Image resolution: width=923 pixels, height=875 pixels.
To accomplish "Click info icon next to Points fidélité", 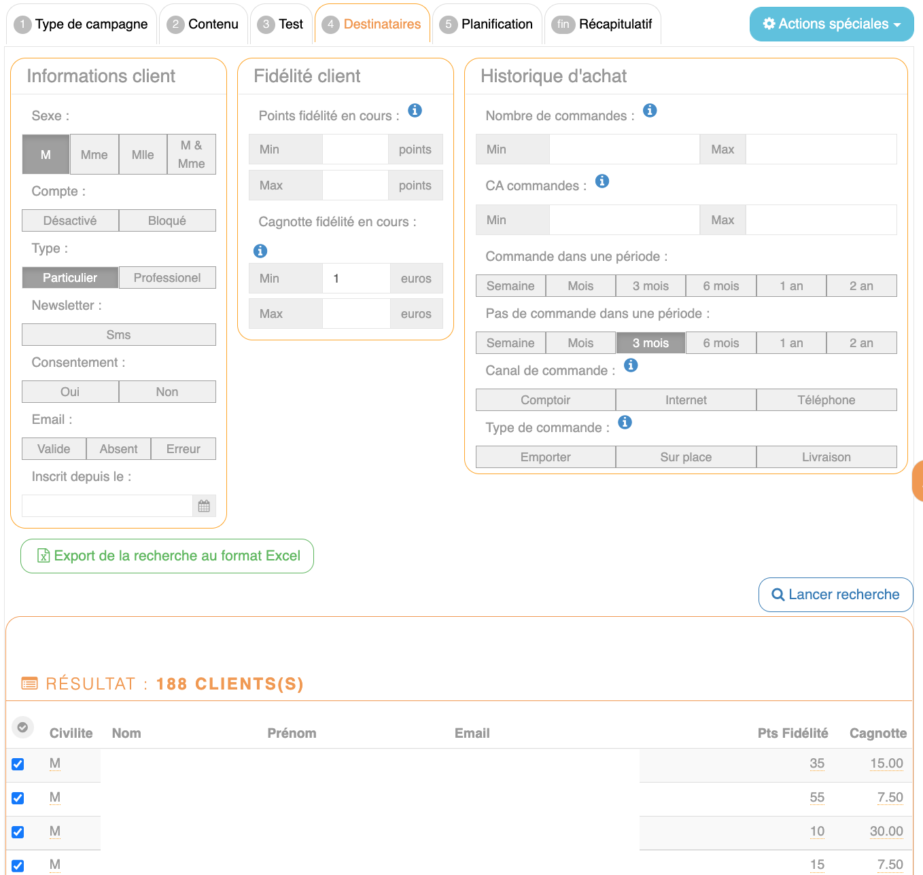I will coord(415,110).
